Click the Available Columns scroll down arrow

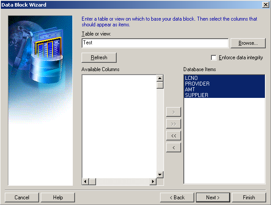(160, 175)
